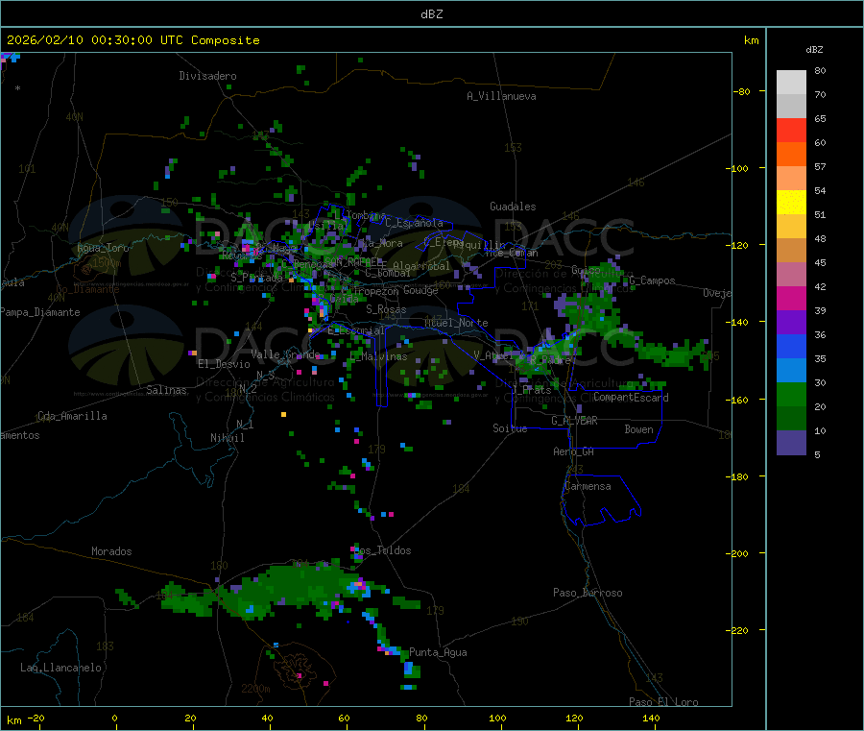Click the '2200m' elevation label

tap(255, 689)
